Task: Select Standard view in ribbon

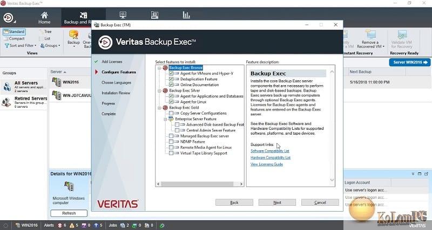Action: click(15, 32)
